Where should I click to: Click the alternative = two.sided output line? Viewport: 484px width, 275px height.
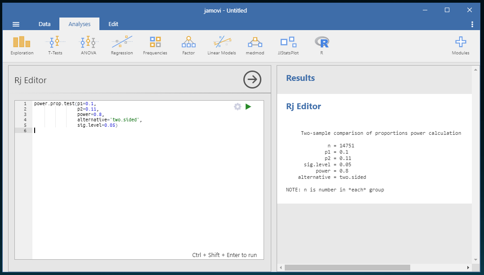tap(332, 177)
